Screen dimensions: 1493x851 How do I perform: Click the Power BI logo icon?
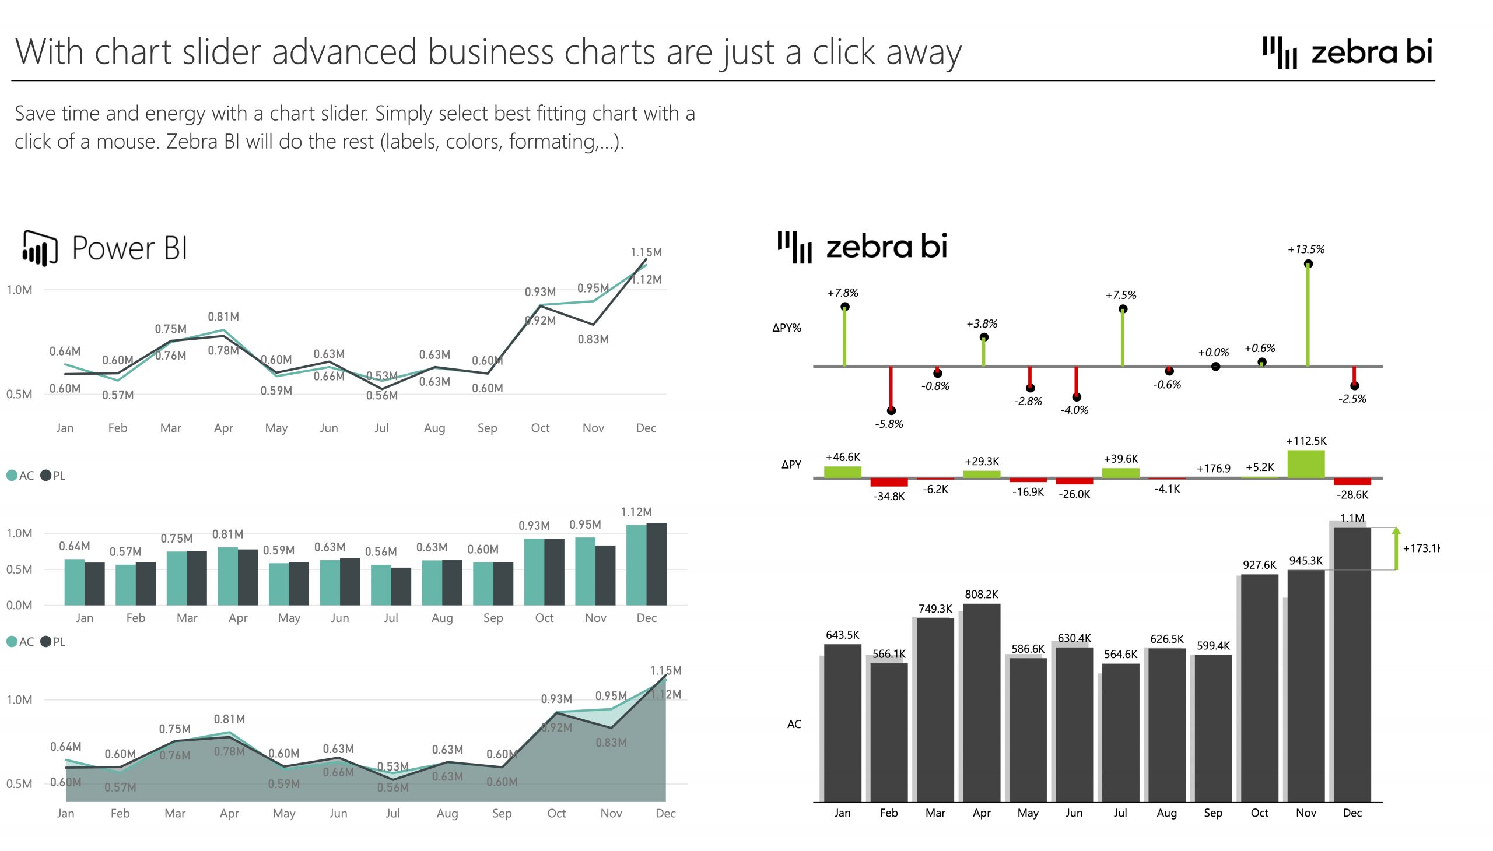pyautogui.click(x=40, y=248)
